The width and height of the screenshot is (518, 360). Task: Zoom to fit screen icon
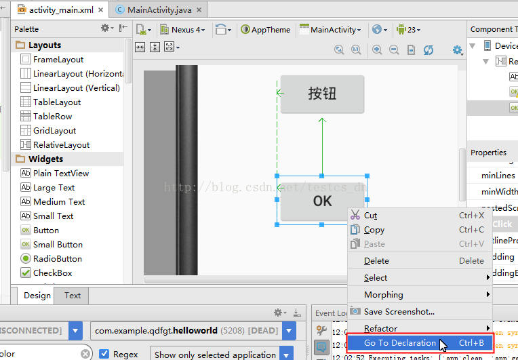point(339,50)
